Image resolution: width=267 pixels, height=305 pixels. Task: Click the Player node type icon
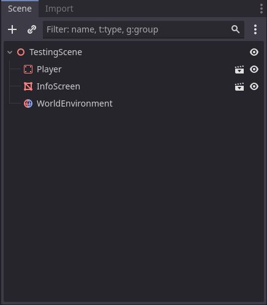point(28,69)
